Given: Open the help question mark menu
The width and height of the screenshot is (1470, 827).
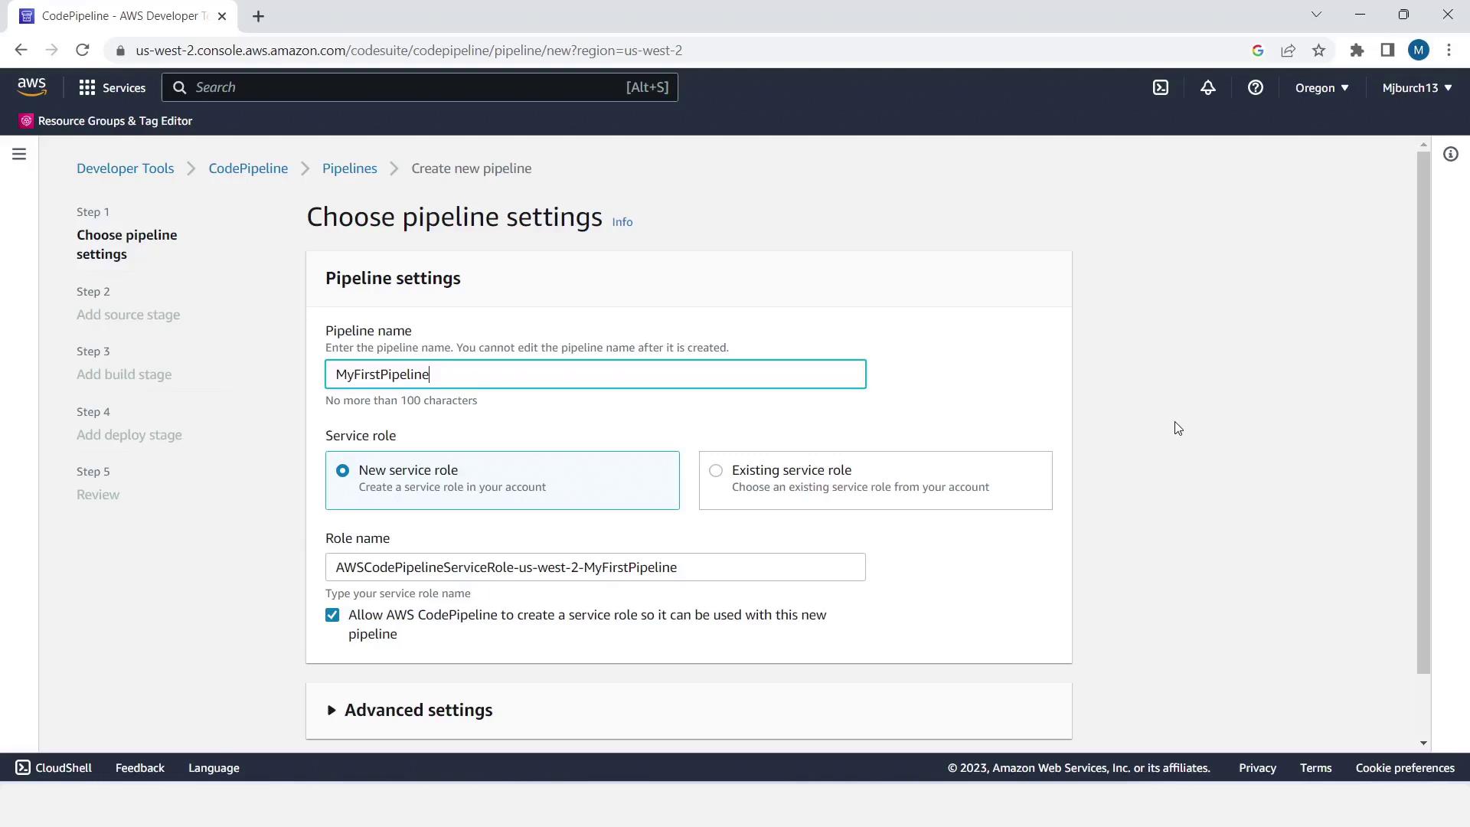Looking at the screenshot, I should [1255, 88].
